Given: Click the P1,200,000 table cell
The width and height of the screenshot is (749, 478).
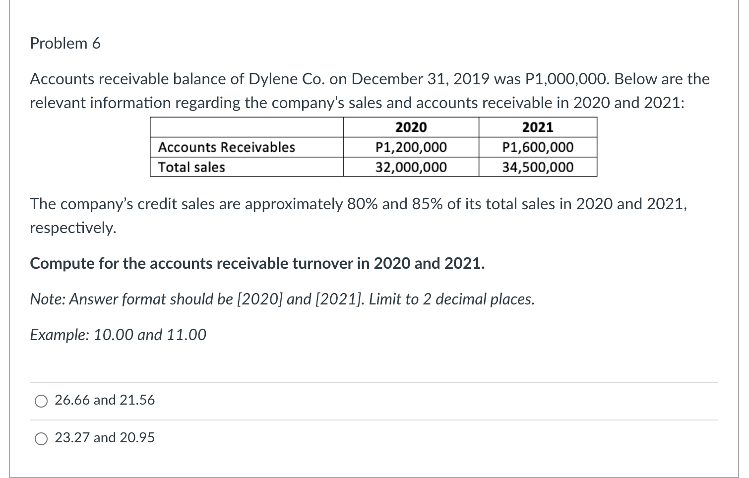Looking at the screenshot, I should (411, 147).
